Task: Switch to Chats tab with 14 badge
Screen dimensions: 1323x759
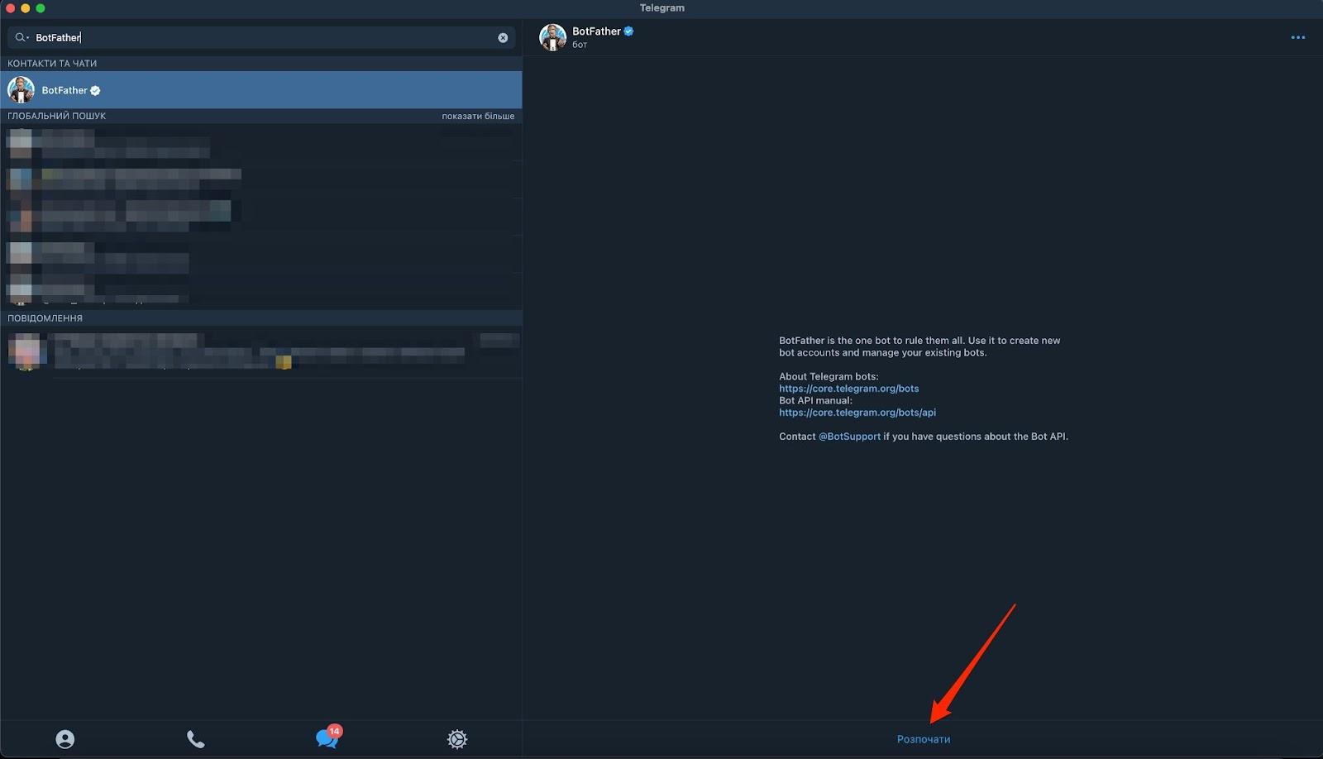Action: (x=327, y=738)
